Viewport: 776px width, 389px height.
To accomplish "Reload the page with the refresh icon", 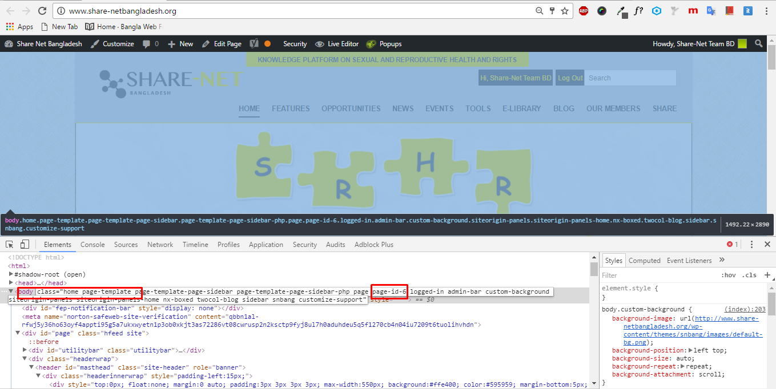I will coord(42,11).
